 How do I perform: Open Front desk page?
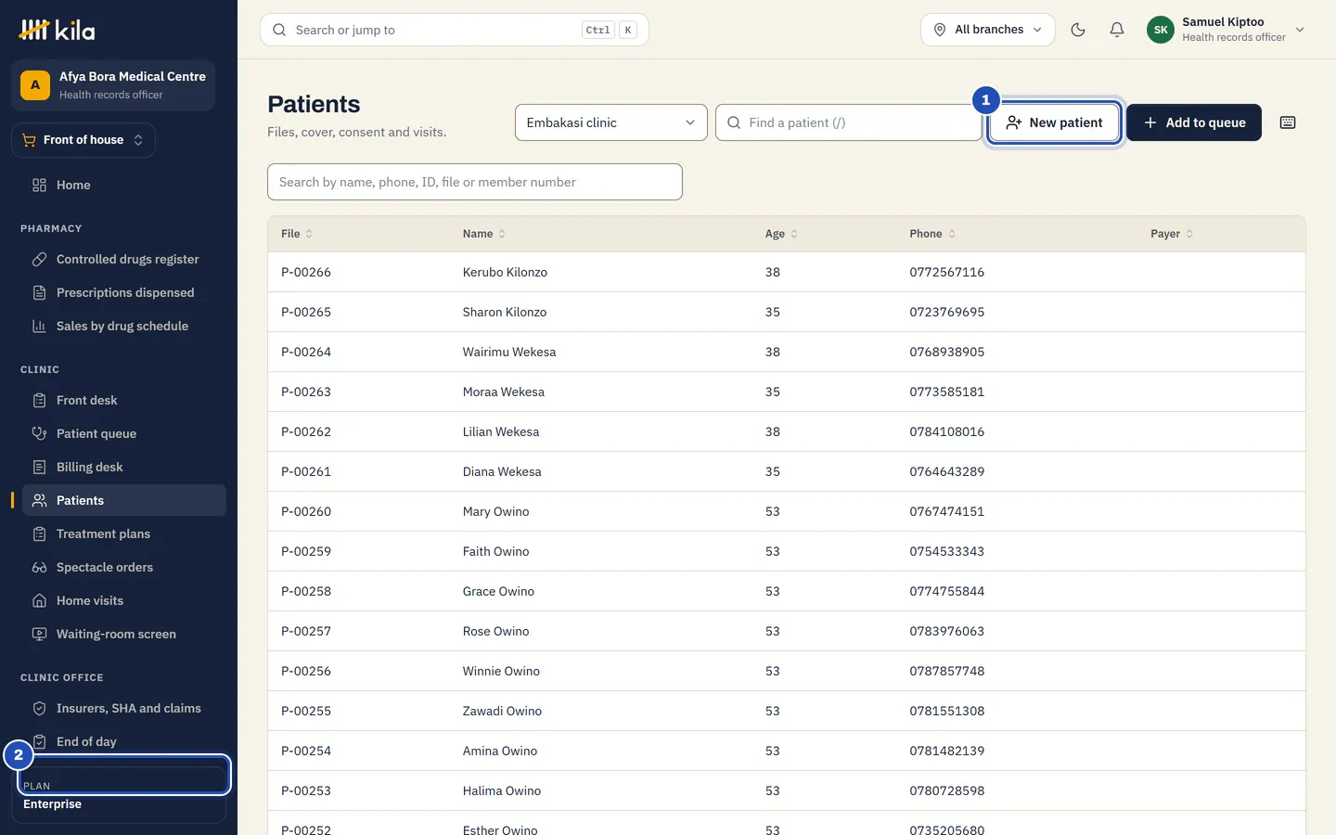pos(124,401)
